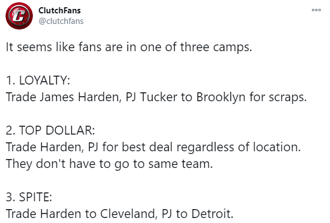The height and width of the screenshot is (223, 330).
Task: Select the '1. LOYALTY:' heading line
Action: pos(38,80)
